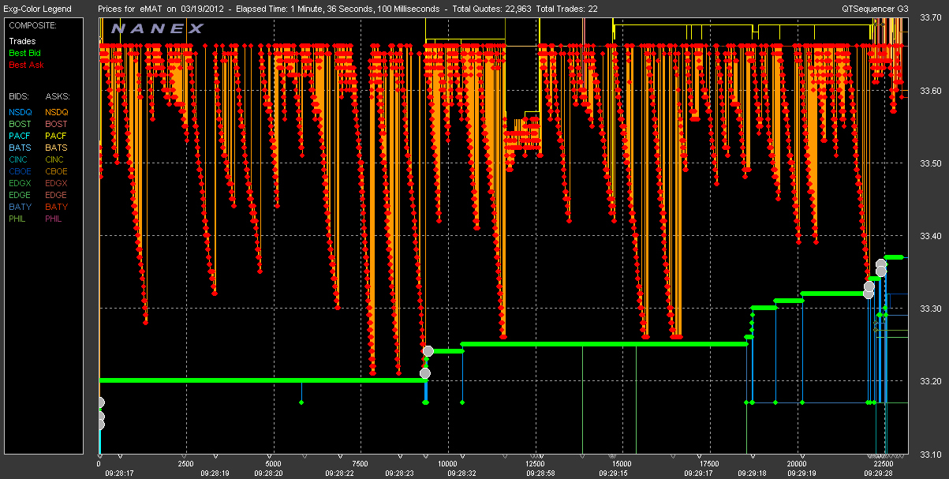Click the 2500 quote-count axis label
Screen dimensions: 949x479
tap(185, 464)
